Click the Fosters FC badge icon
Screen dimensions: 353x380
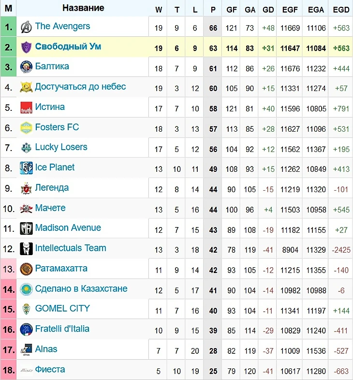[26, 128]
